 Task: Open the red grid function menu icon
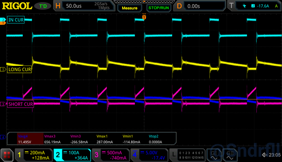pos(7,155)
